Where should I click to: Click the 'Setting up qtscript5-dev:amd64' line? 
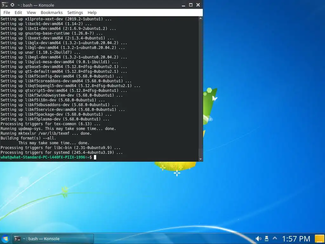[63, 91]
